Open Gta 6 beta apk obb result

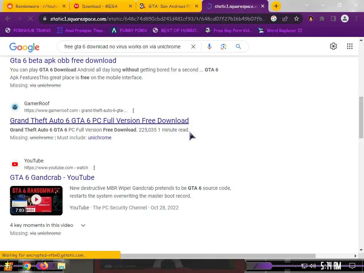[63, 60]
